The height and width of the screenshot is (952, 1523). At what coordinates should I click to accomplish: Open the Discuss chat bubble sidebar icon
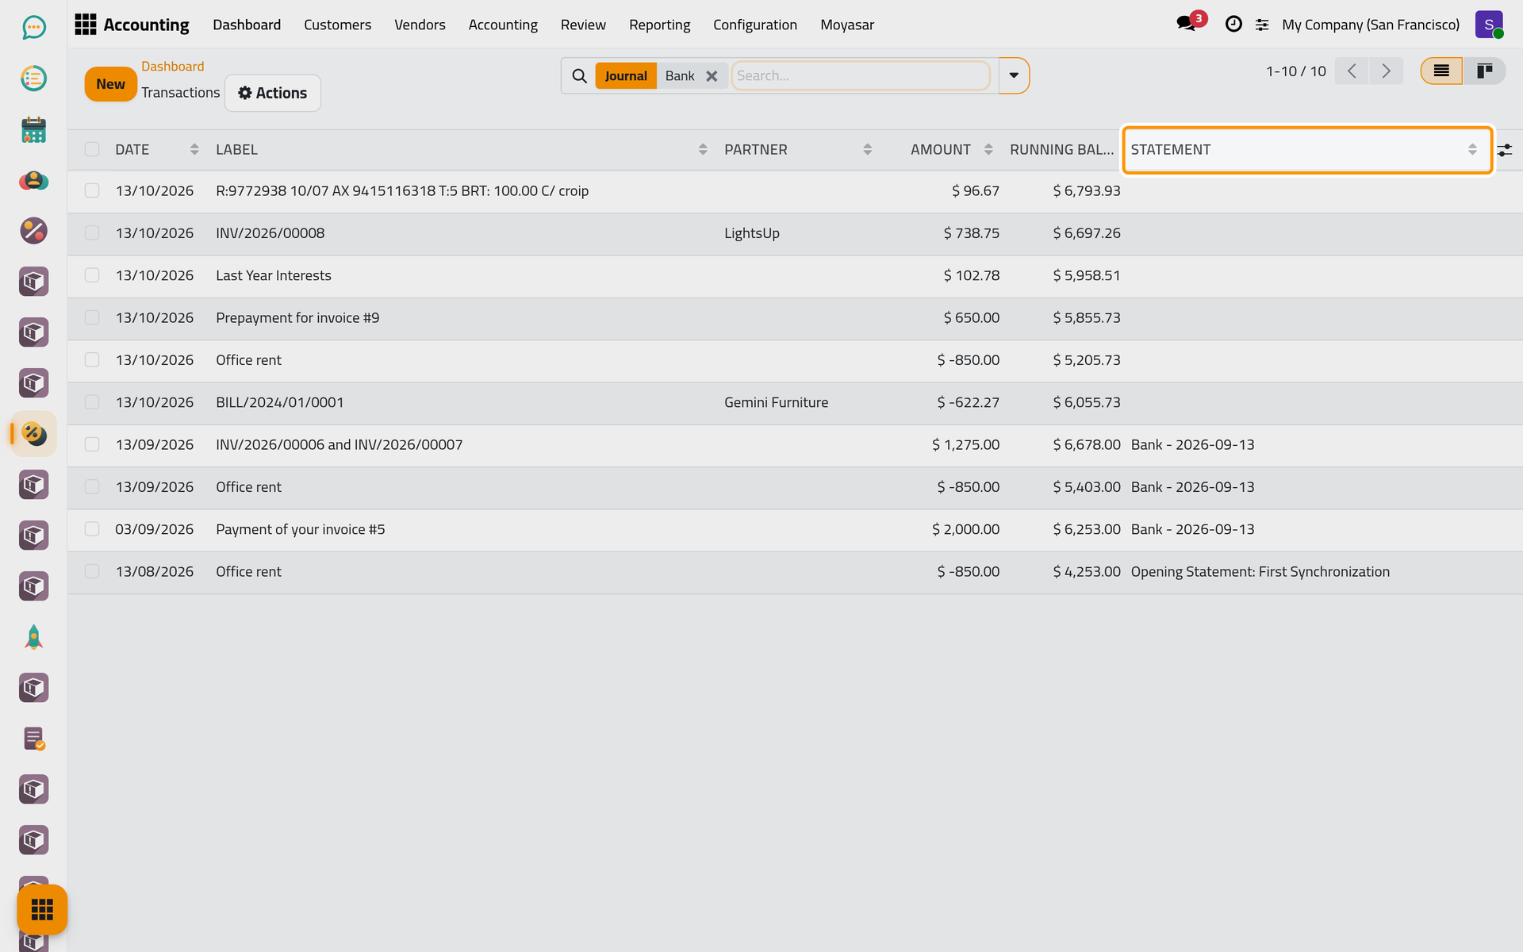coord(33,28)
